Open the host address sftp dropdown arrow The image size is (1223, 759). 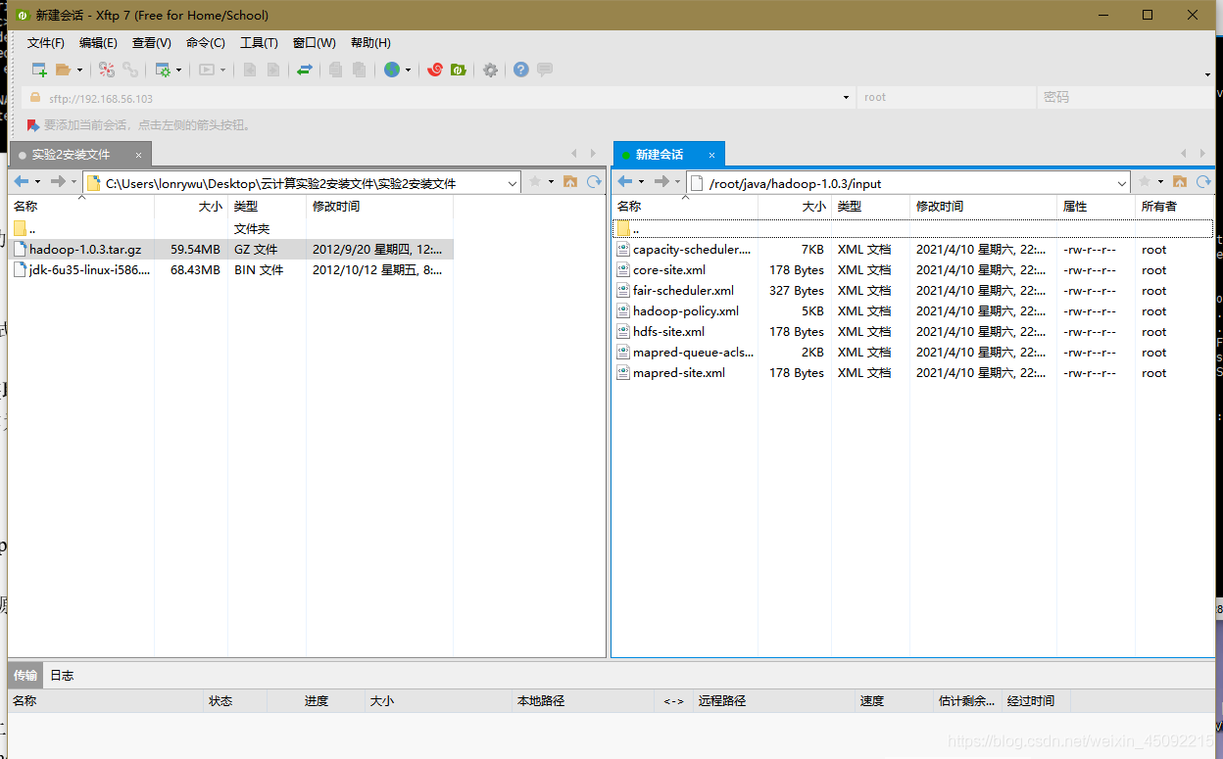tap(847, 98)
